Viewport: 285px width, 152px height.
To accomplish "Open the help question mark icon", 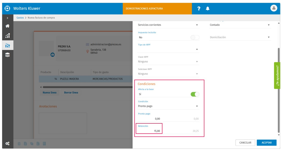I will click(x=199, y=9).
